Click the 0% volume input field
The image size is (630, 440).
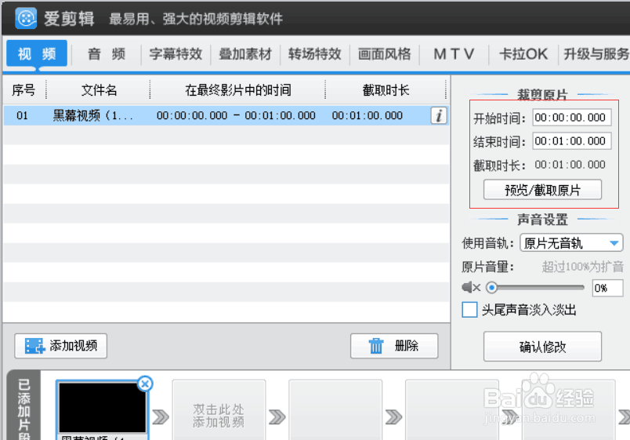click(x=607, y=288)
